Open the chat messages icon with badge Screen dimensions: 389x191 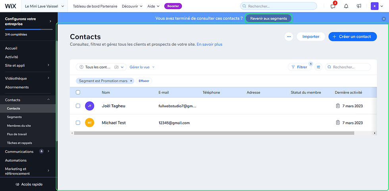[x=333, y=6]
